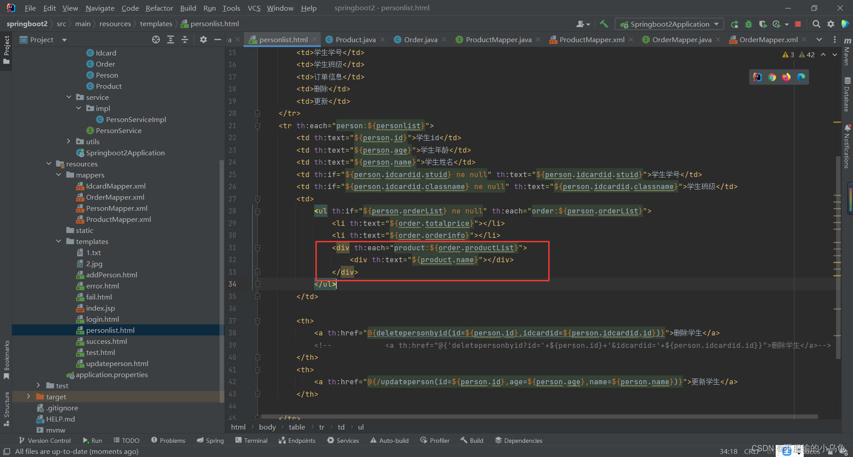853x457 pixels.
Task: Open the Navigate menu
Action: coord(100,8)
